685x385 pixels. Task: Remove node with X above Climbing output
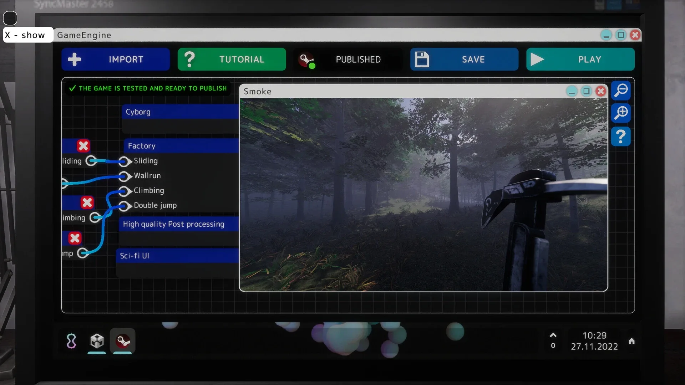87,202
